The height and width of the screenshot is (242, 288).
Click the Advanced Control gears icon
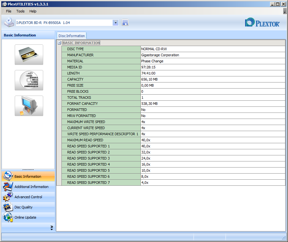[x=8, y=197]
